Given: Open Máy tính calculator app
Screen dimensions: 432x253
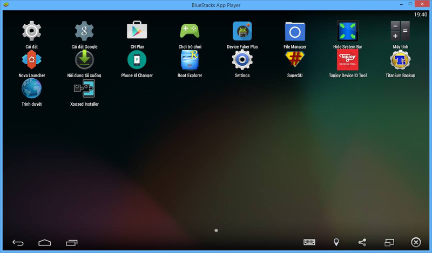Looking at the screenshot, I should (x=400, y=31).
